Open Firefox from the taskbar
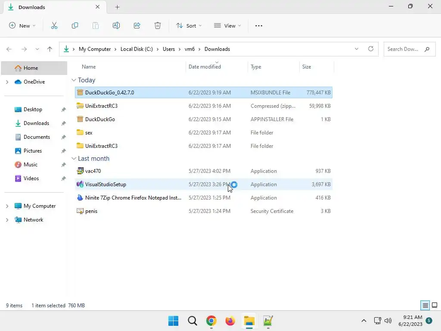Viewport: 441px width, 331px height. coord(230,321)
